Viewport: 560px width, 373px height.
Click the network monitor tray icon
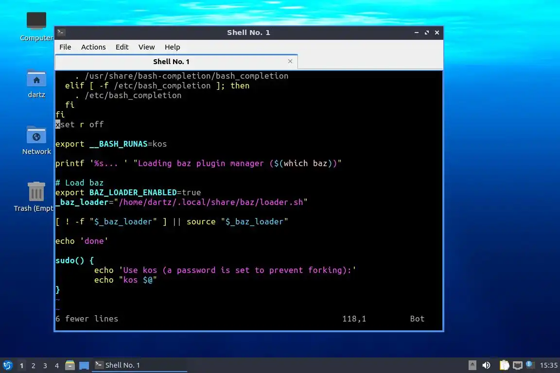point(517,365)
